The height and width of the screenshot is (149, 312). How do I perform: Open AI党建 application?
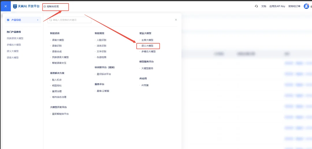(x=145, y=85)
